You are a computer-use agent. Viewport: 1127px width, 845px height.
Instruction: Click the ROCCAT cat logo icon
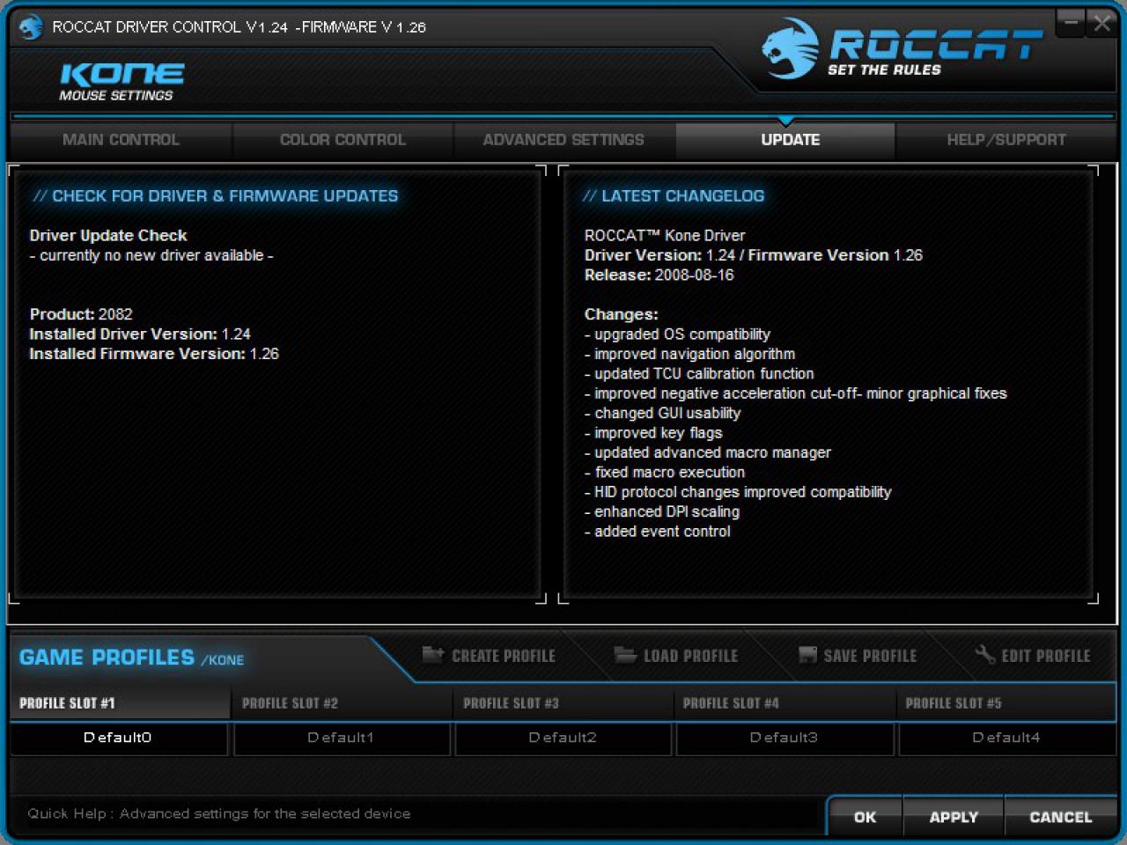[x=789, y=49]
